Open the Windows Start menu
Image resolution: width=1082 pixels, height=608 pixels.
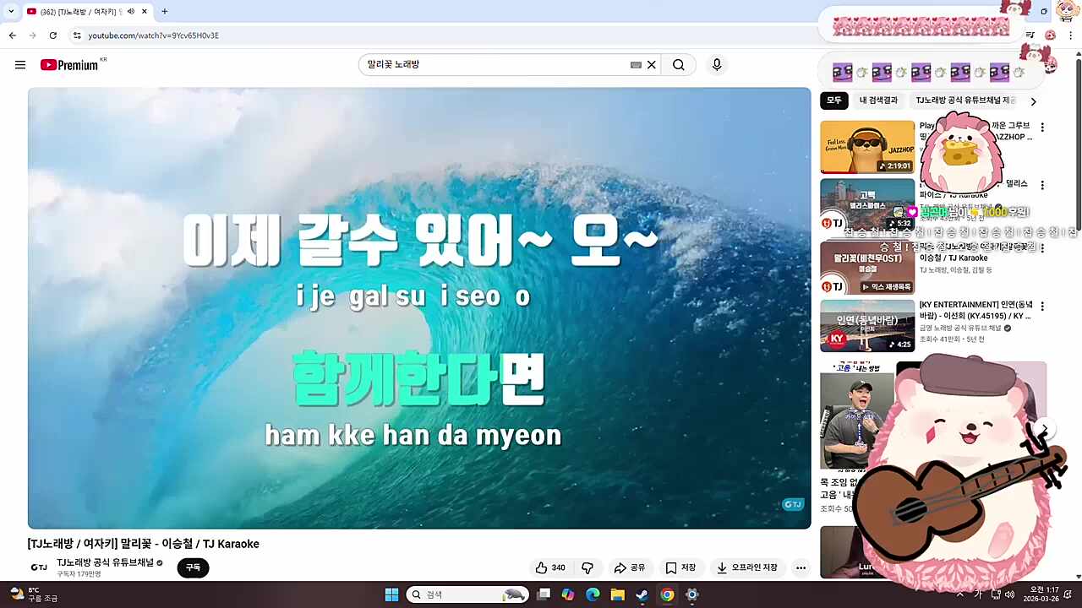(391, 594)
